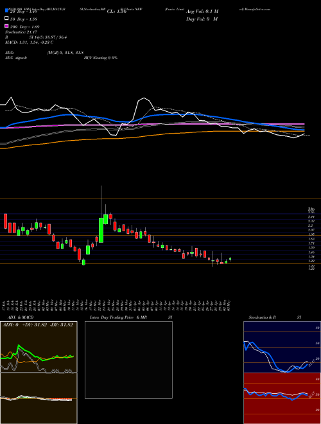Open the red-background RSI chart
The width and height of the screenshot is (321, 424).
[x=282, y=398]
